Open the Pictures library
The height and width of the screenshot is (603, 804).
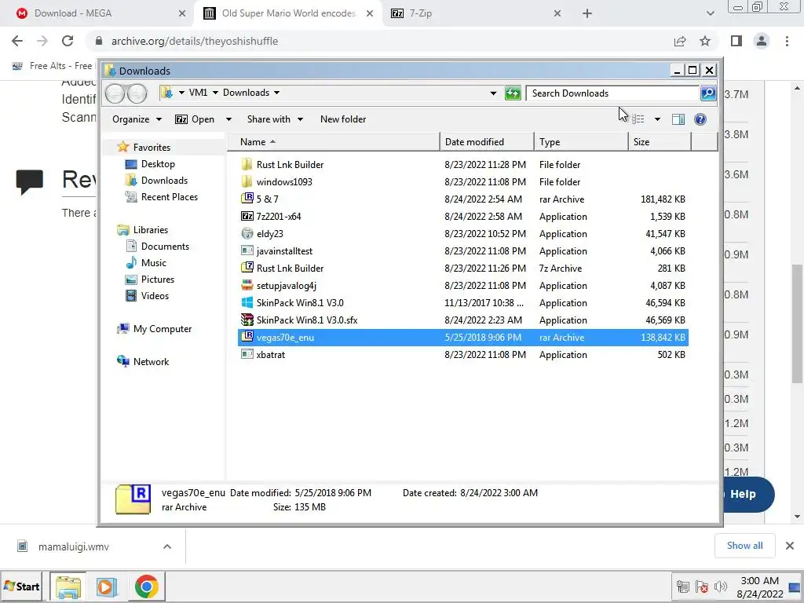tap(157, 279)
